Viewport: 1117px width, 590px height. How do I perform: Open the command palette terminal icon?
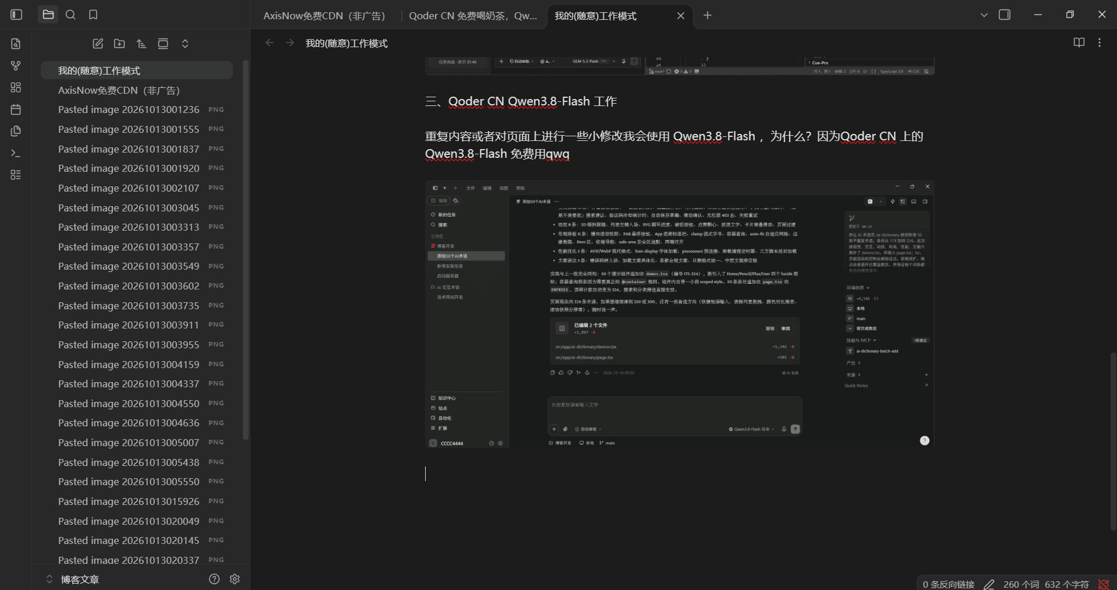[x=16, y=153]
